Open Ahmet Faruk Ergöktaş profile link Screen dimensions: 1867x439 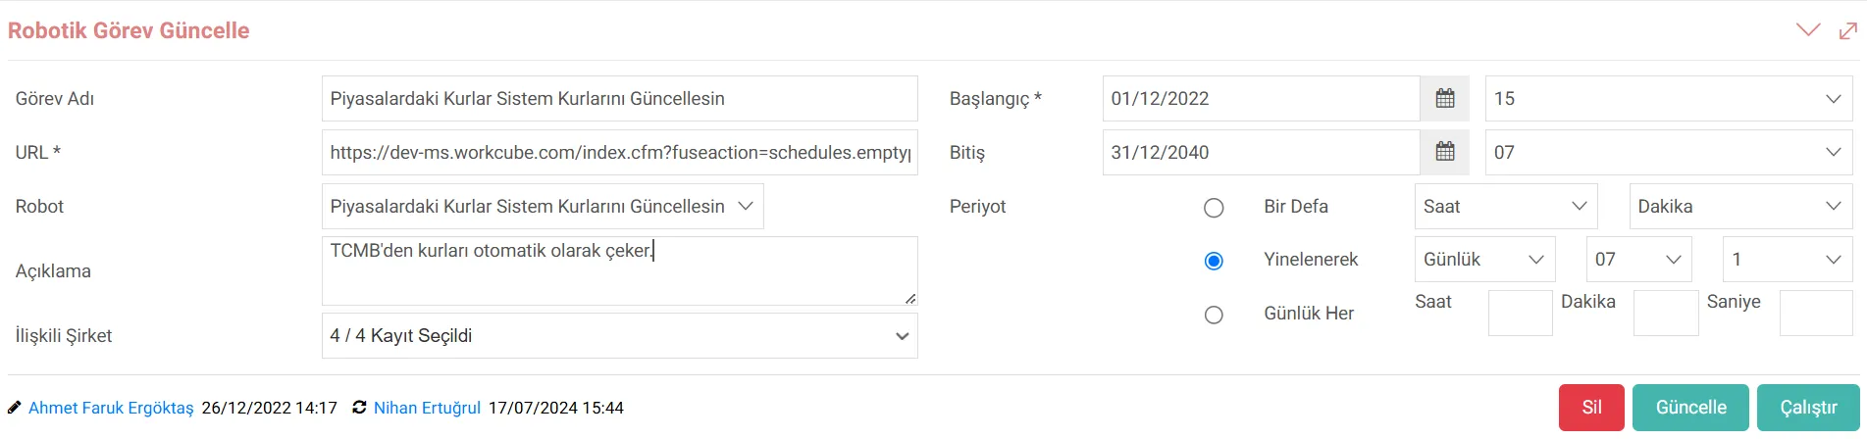[111, 408]
